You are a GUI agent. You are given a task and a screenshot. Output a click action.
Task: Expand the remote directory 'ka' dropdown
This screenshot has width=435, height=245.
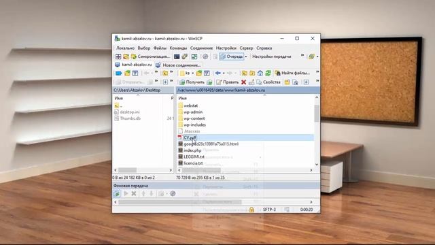point(193,73)
